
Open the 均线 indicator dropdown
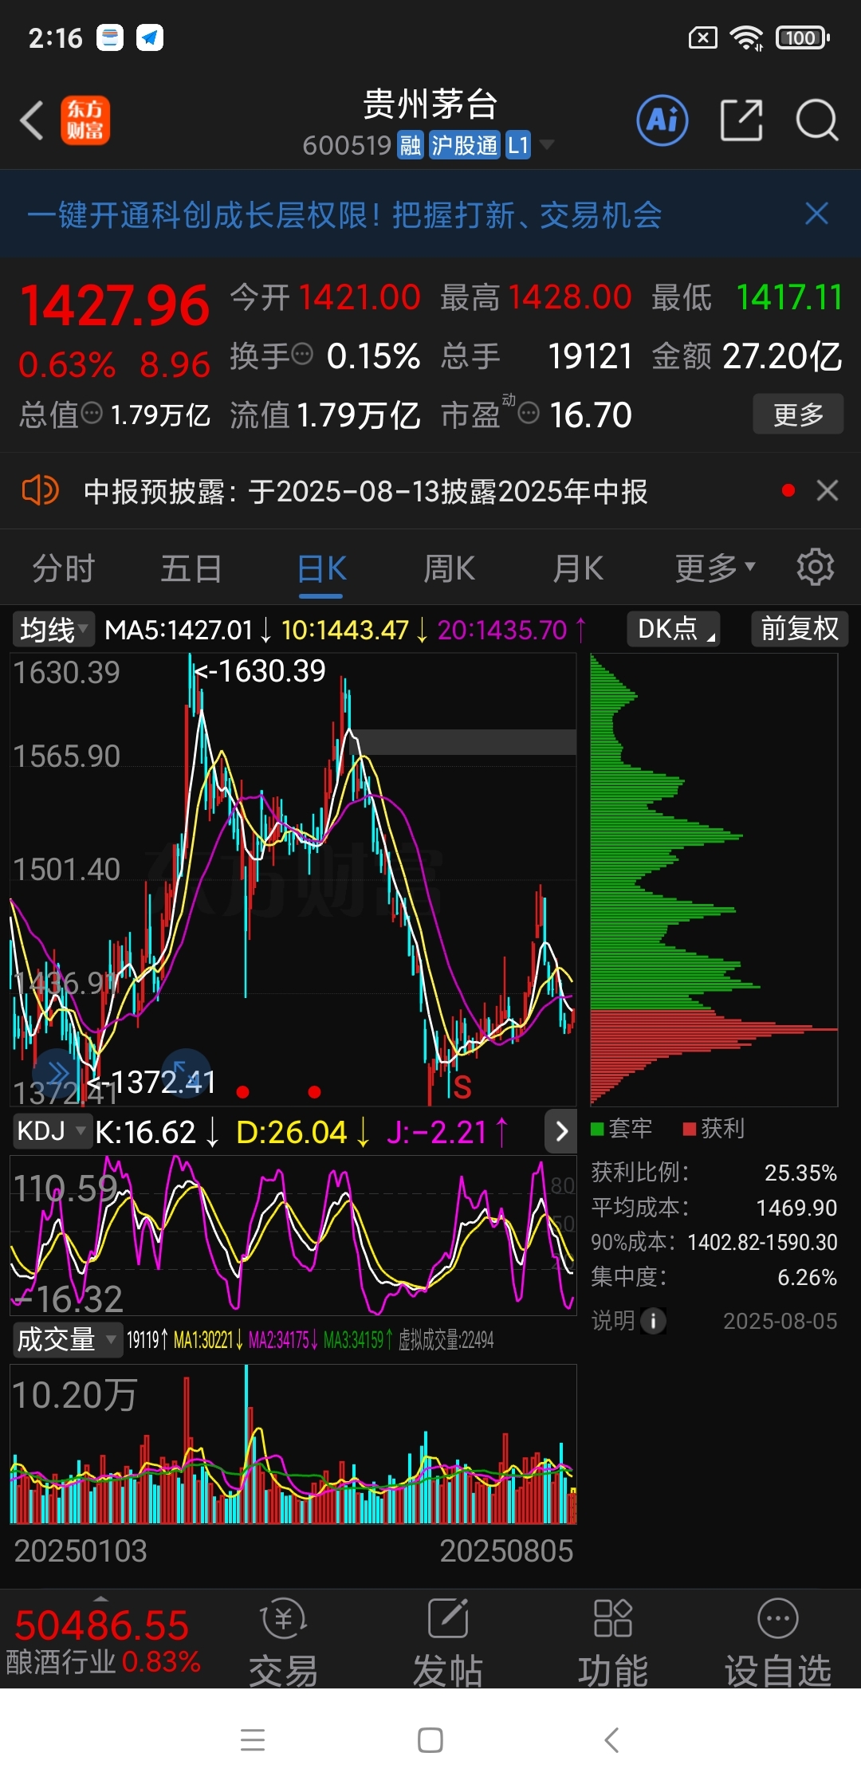click(53, 629)
